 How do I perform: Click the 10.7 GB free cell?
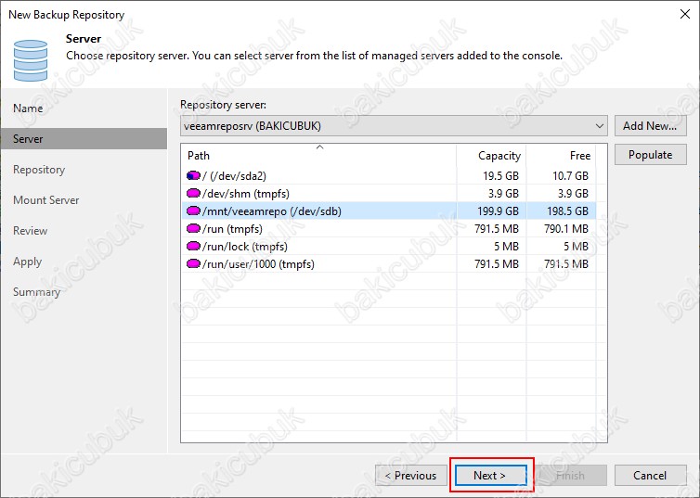[x=561, y=175]
